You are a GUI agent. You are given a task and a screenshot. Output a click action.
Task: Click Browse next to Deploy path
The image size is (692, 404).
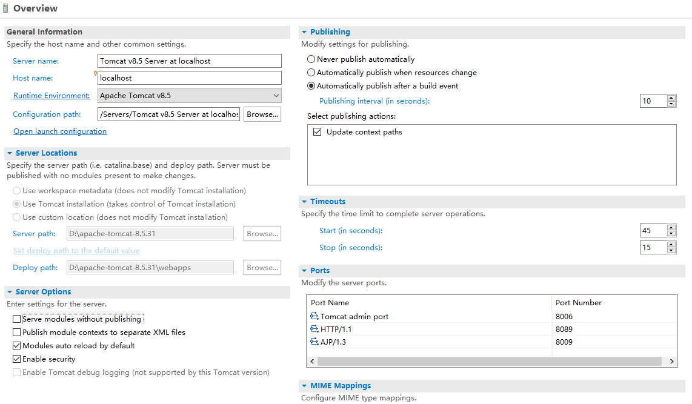[262, 268]
